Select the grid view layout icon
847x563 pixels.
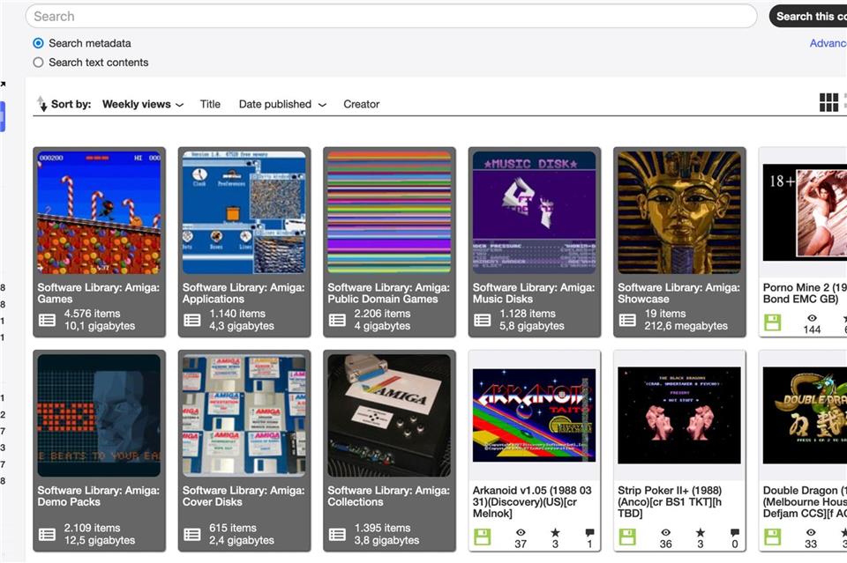(829, 102)
